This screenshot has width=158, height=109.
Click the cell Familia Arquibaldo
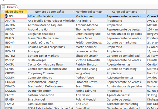tap(51, 104)
